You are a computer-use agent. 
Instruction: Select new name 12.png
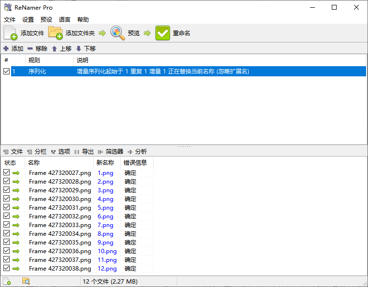(x=107, y=269)
